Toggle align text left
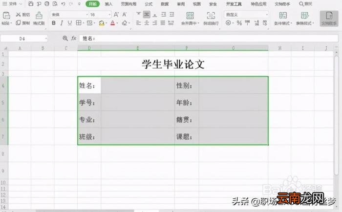Image resolution: width=342 pixels, height=212 pixels. [x=138, y=22]
